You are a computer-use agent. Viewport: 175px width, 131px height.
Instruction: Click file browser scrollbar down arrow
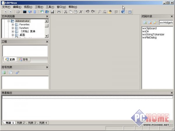coord(46,36)
